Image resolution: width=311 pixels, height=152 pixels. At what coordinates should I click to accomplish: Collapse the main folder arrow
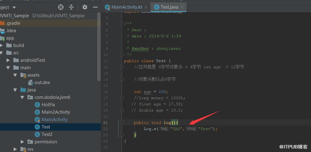(8, 68)
